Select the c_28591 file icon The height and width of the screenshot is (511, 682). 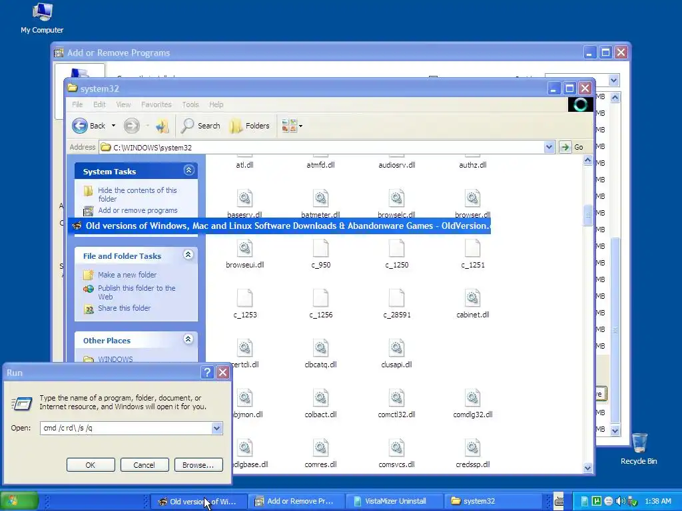click(397, 299)
